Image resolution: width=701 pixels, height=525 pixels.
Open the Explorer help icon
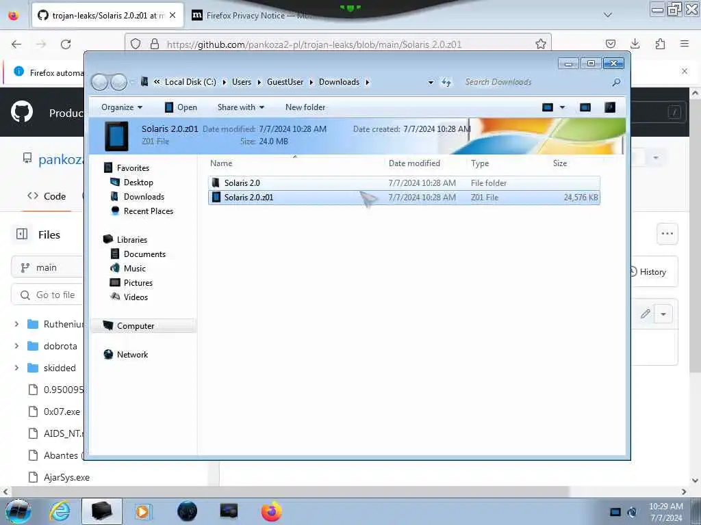[610, 107]
